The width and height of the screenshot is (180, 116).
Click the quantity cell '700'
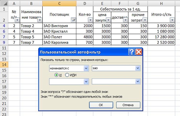tap(85, 42)
